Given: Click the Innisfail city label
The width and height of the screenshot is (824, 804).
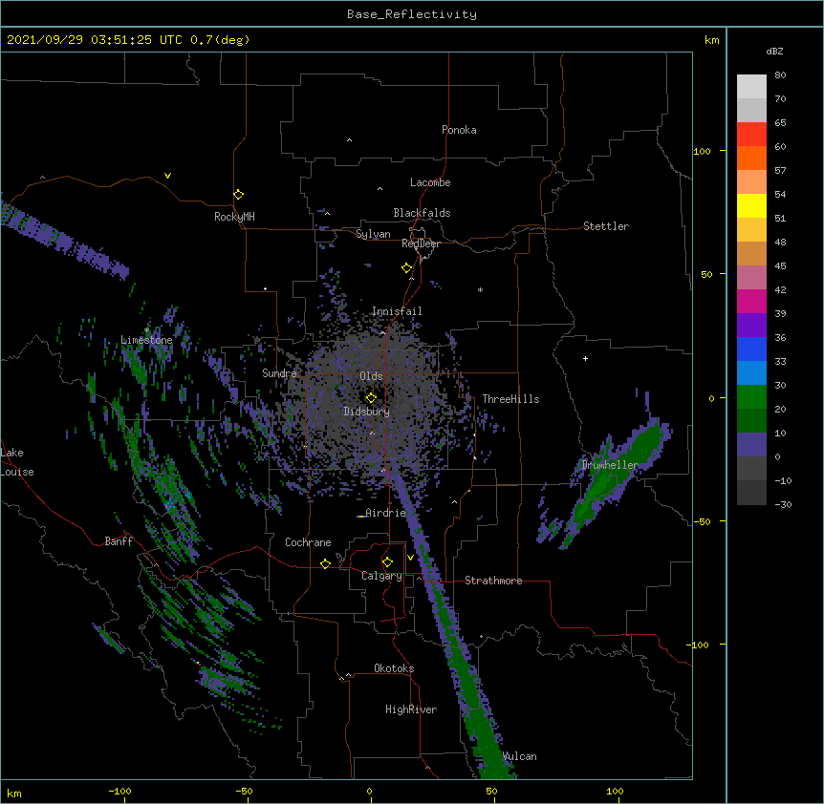Looking at the screenshot, I should (x=397, y=311).
